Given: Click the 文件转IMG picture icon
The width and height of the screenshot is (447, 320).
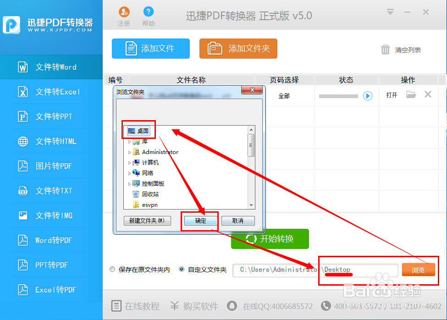Looking at the screenshot, I should click(23, 215).
